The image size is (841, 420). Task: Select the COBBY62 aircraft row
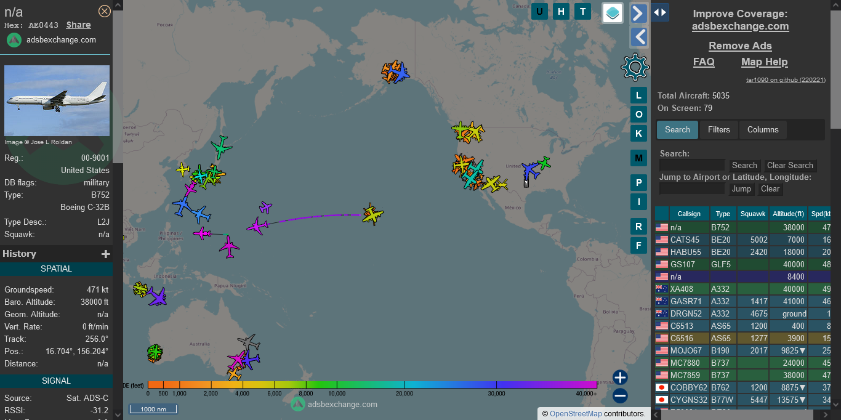point(743,387)
